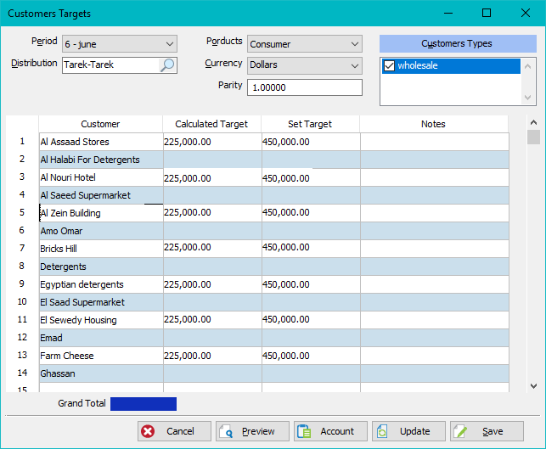Click the Cancel button label
The width and height of the screenshot is (546, 449).
click(180, 431)
